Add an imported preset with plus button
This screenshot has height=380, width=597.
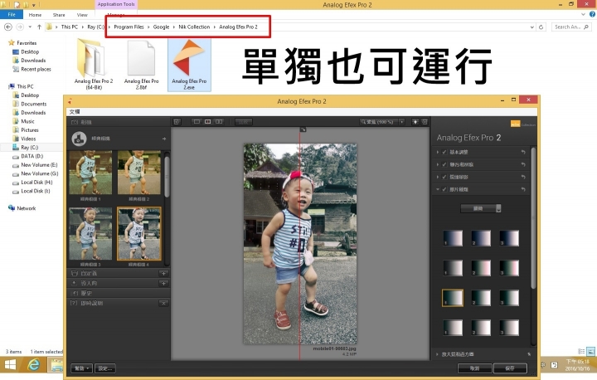coord(163,283)
